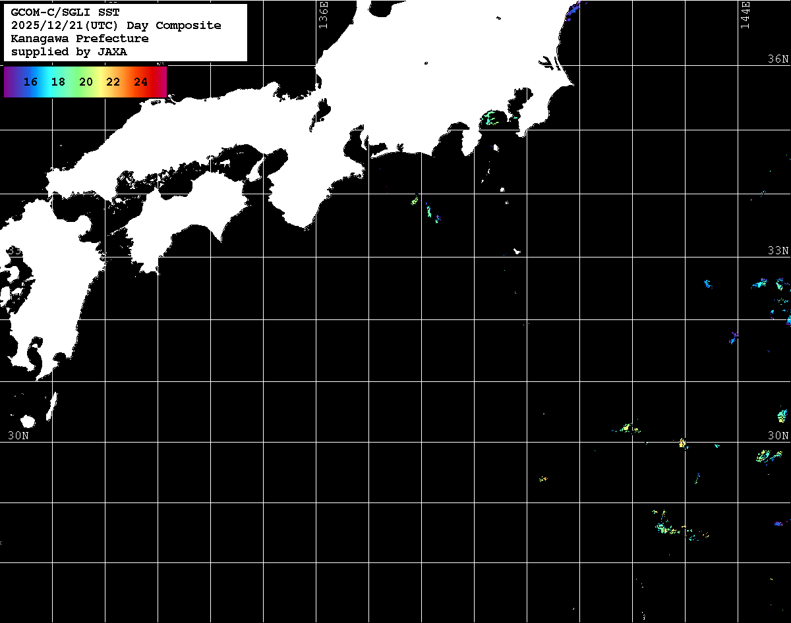791x623 pixels.
Task: Click the 33N label at right edge
Action: coord(778,251)
